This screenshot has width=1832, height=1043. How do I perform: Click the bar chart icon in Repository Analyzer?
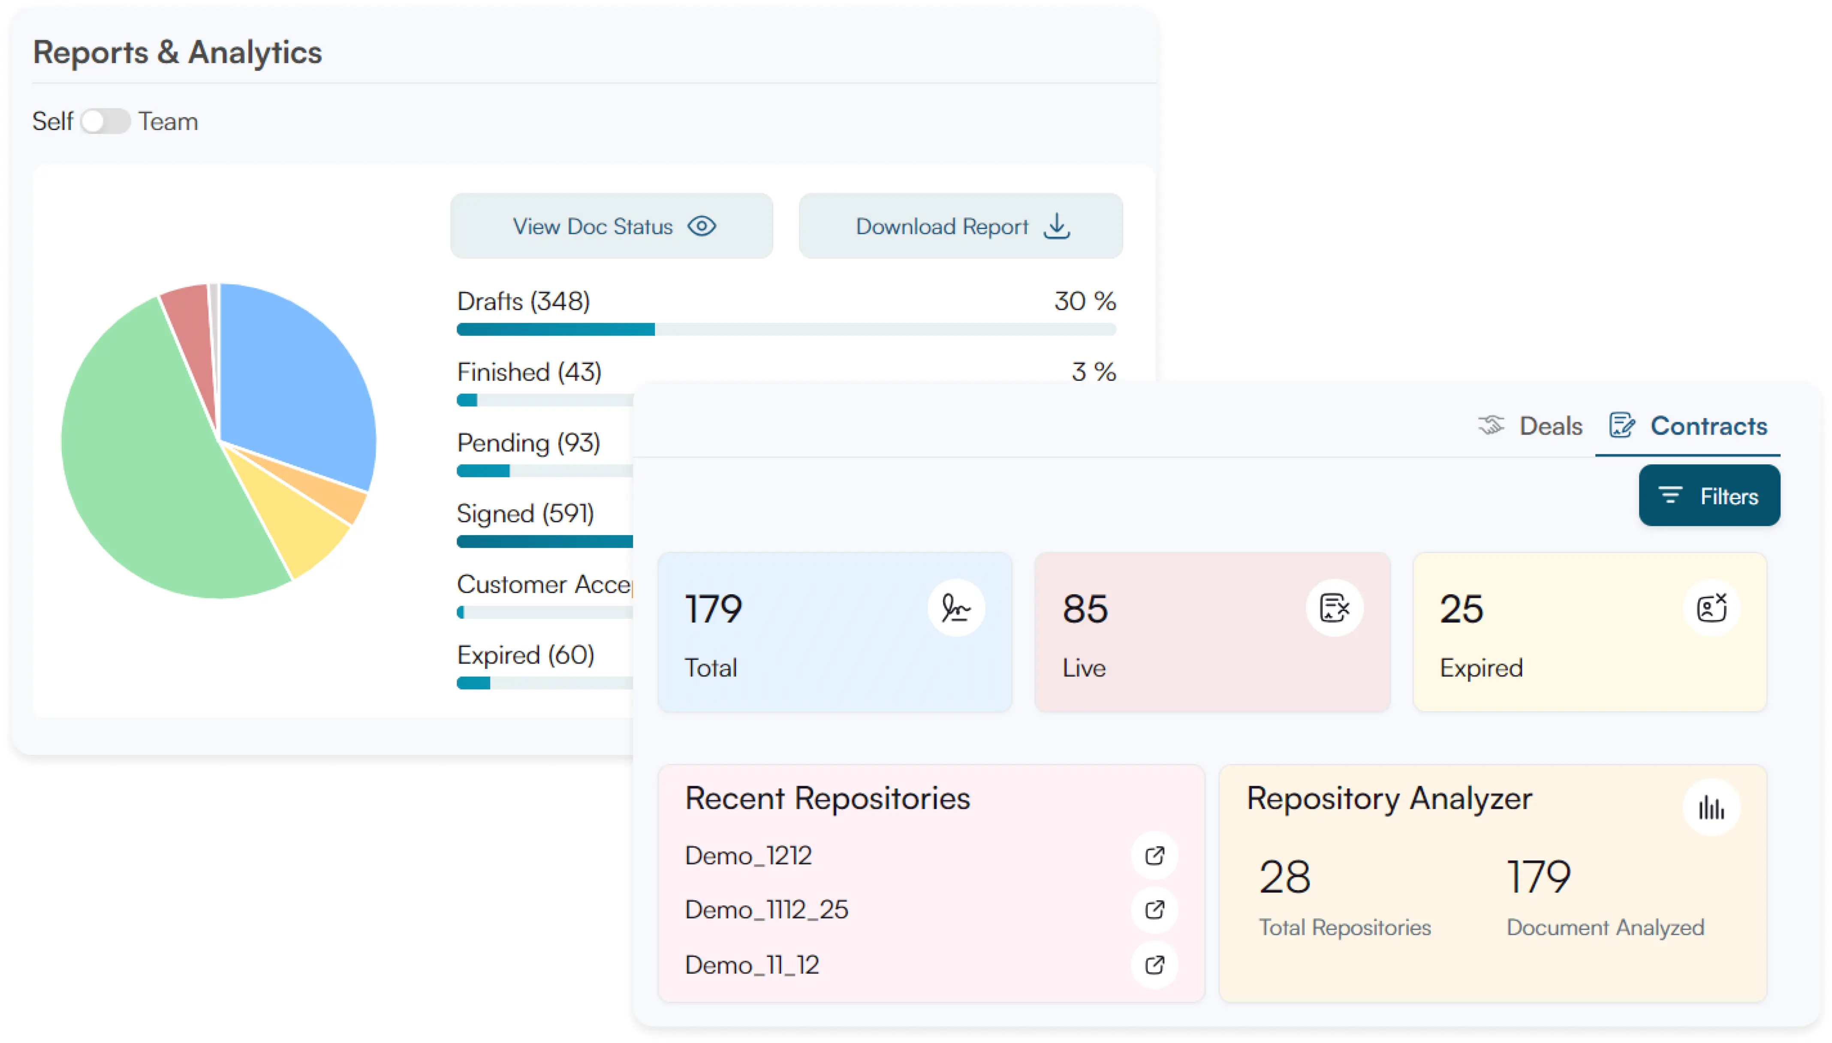click(1712, 807)
